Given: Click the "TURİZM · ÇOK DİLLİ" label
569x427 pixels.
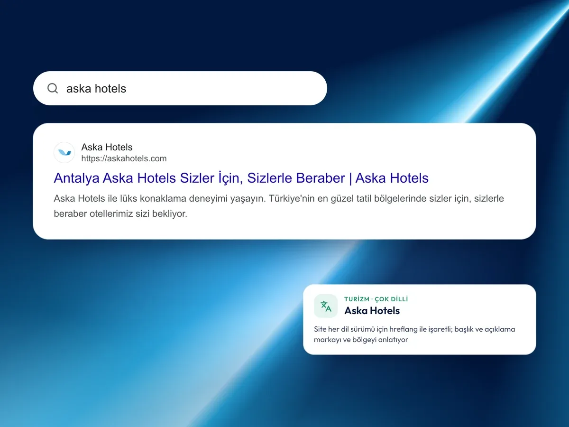Looking at the screenshot, I should (x=376, y=299).
